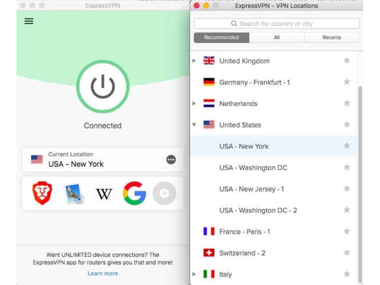This screenshot has height=285, width=380.
Task: Star the USA - New Jersey - 1 location
Action: pyautogui.click(x=347, y=189)
